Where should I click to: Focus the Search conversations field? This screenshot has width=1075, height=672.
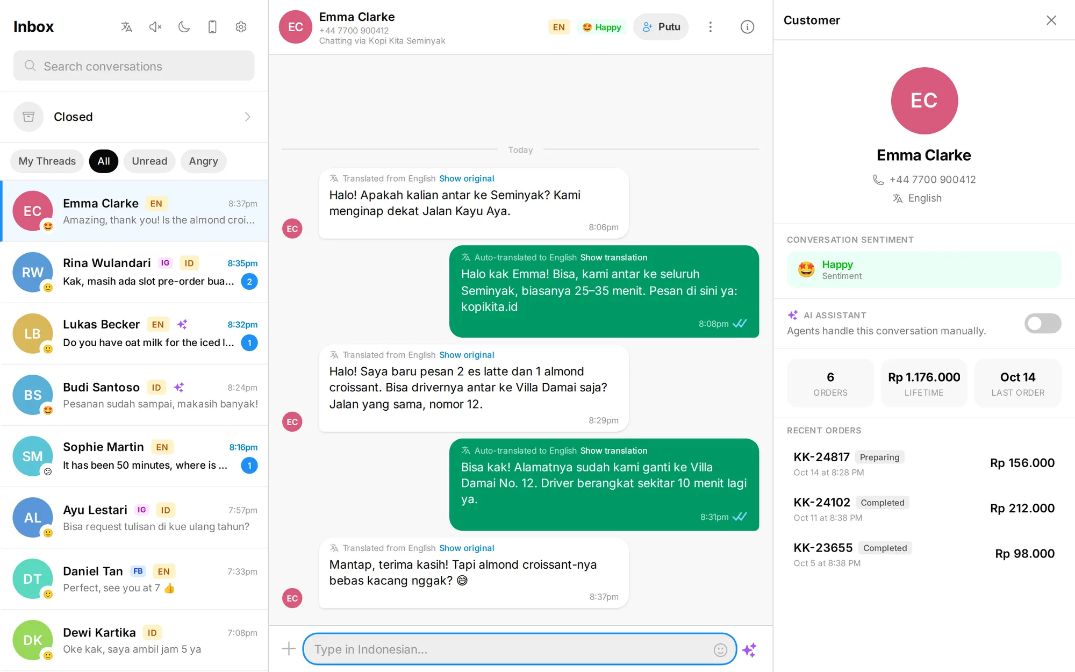[x=134, y=66]
